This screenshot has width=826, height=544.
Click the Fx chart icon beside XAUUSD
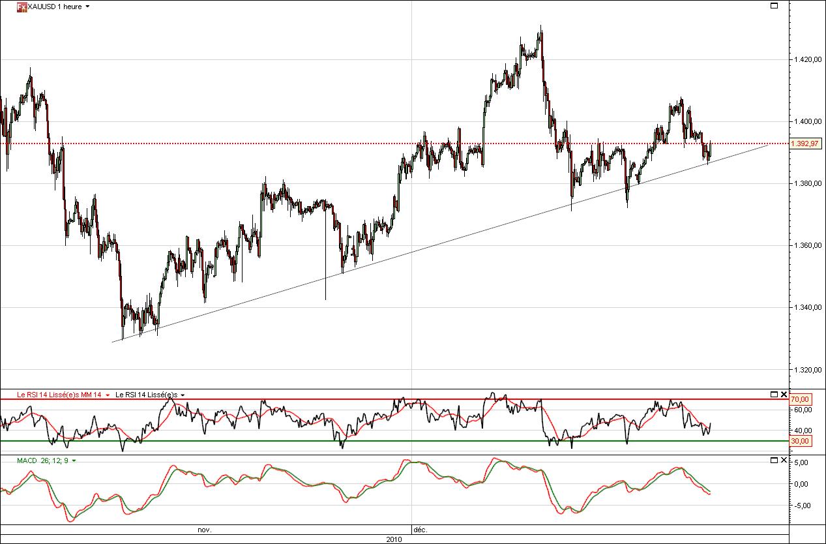point(22,7)
